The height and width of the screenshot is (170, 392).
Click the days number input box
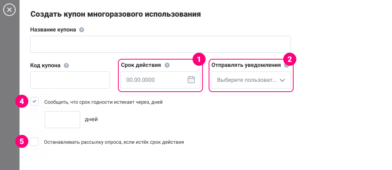tap(62, 120)
